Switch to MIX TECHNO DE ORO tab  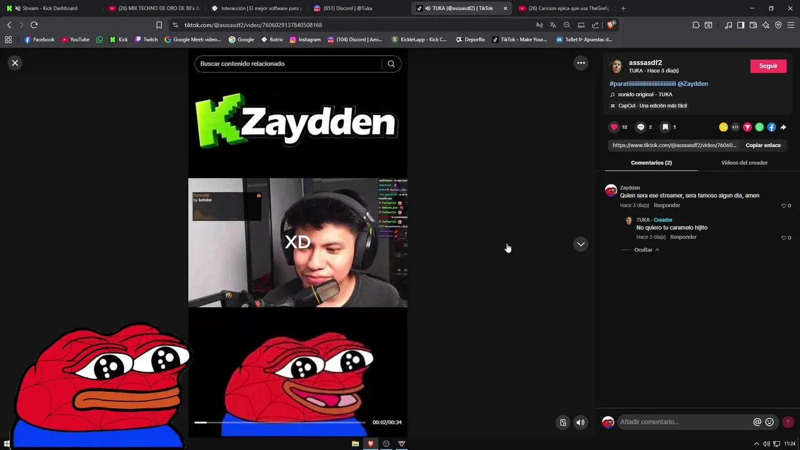click(154, 8)
